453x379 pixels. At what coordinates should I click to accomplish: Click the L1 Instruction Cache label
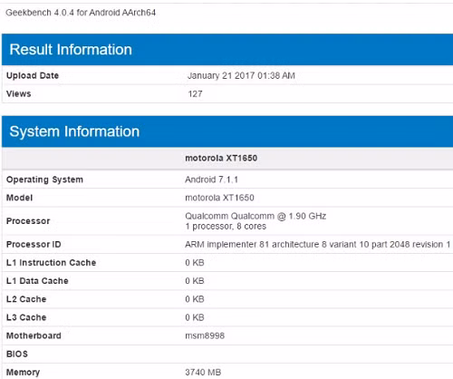click(51, 263)
